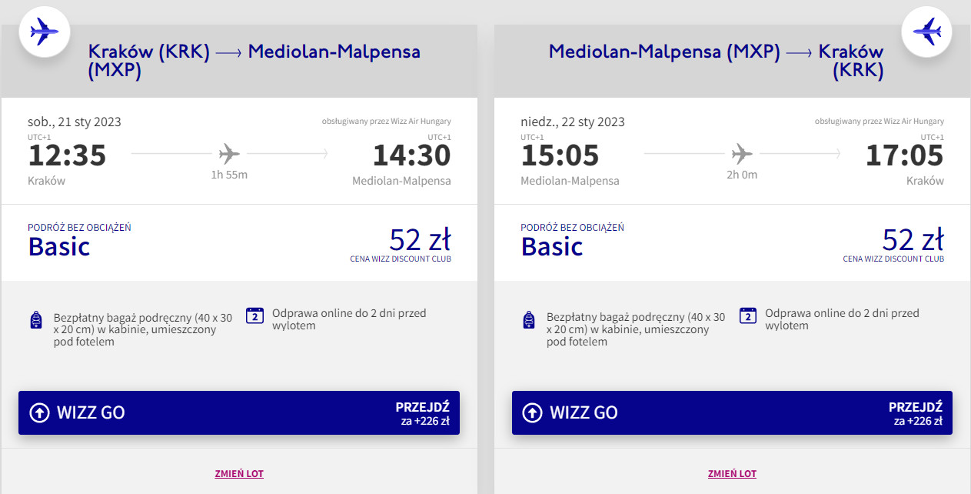The height and width of the screenshot is (494, 971).
Task: Click the Mediolan-Malpensa (MXP) to Kraków route header
Action: (716, 61)
